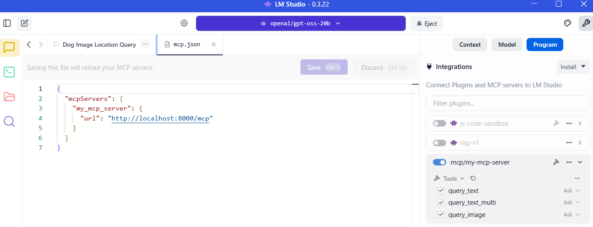Image resolution: width=593 pixels, height=227 pixels.
Task: Change the query_image Ask permission dropdown
Action: (x=572, y=215)
